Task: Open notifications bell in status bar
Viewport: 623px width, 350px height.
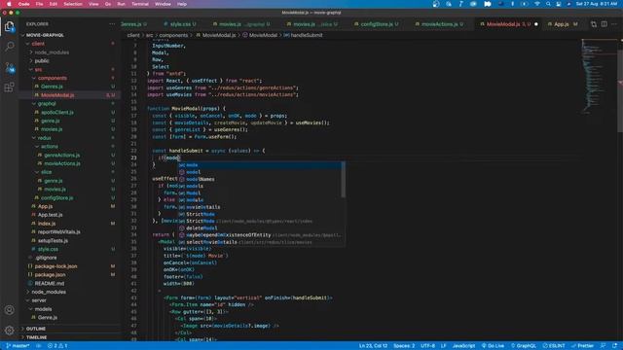Action: (x=614, y=346)
